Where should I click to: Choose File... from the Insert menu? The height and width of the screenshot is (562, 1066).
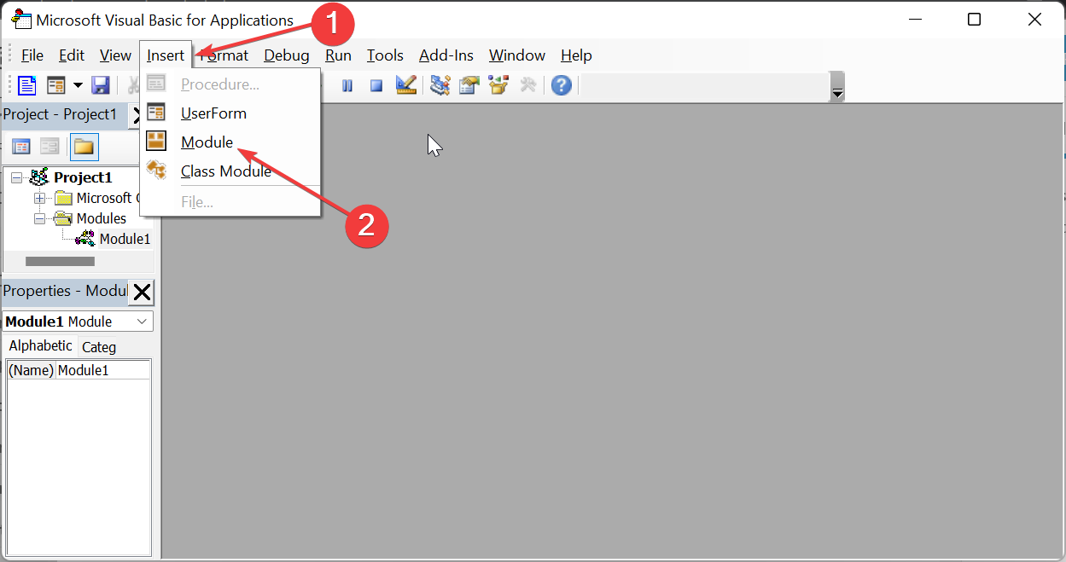[230, 202]
